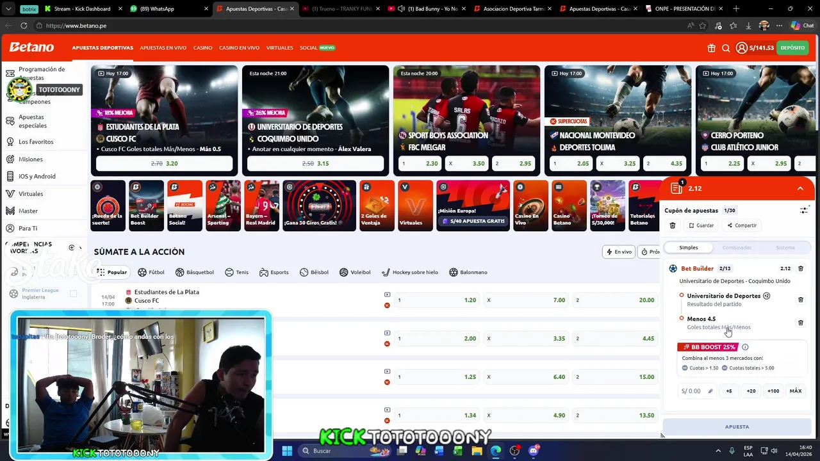
Task: Open Gana 30 Giros Gratis tile
Action: (319, 205)
